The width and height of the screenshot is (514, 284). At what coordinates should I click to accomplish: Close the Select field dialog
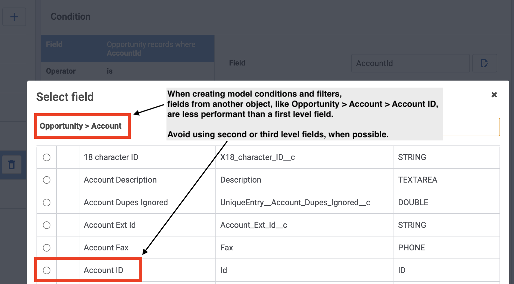pos(494,95)
